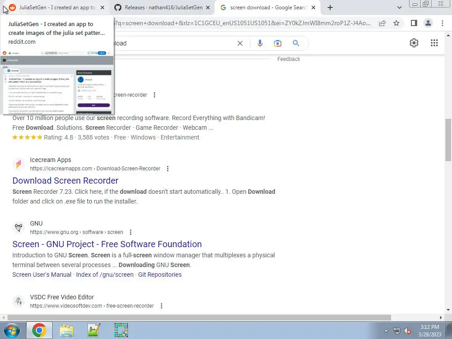Click the scroll down arrow of the page
This screenshot has width=452, height=339.
coord(448,310)
